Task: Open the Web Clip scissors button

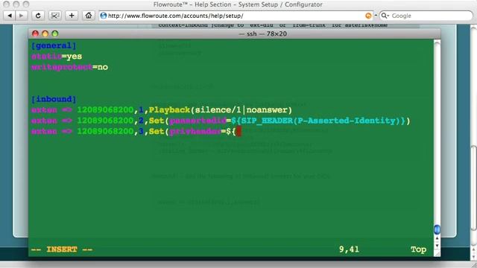Action: [54, 16]
